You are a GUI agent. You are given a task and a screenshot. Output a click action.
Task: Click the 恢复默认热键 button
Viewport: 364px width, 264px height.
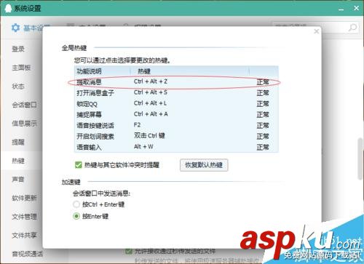click(x=204, y=165)
